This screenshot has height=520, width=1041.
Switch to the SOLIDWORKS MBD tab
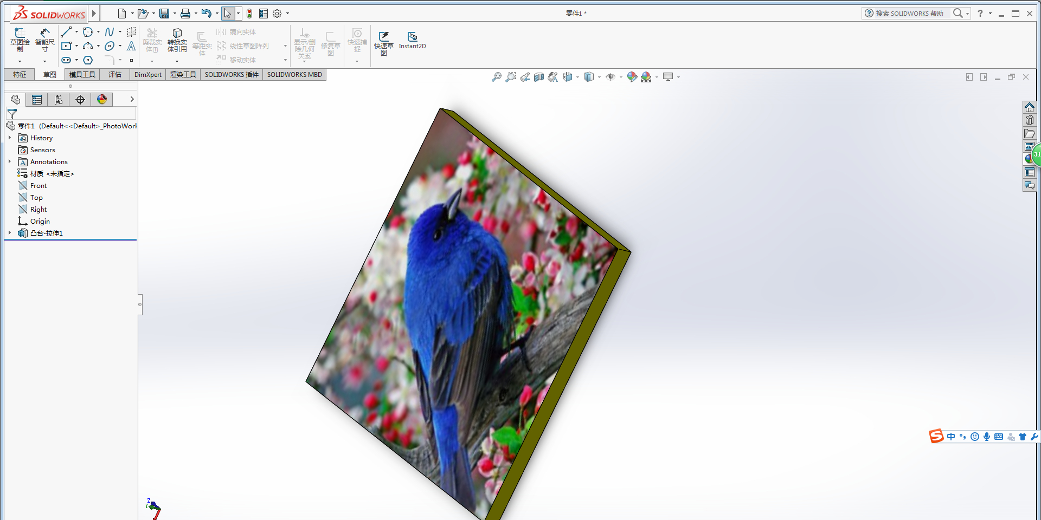[294, 75]
